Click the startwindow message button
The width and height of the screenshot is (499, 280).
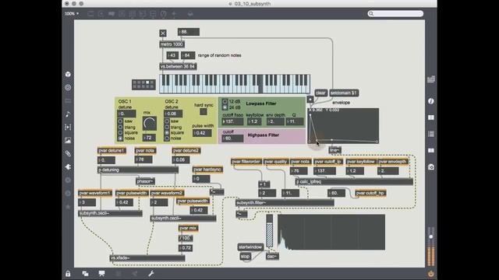coord(250,247)
